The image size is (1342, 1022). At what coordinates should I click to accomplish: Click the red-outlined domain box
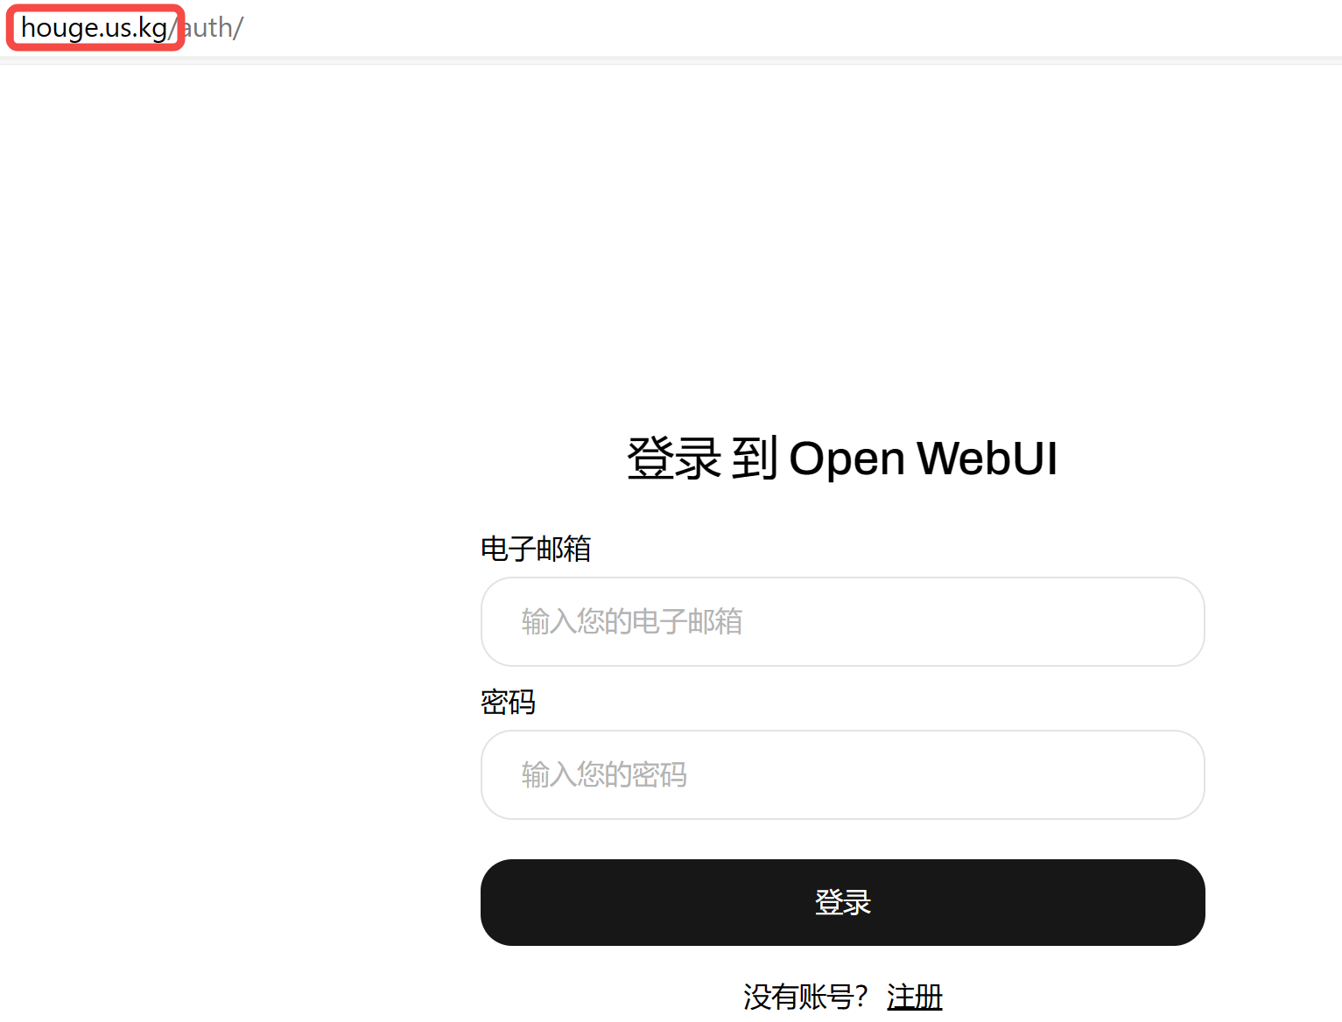pyautogui.click(x=95, y=28)
